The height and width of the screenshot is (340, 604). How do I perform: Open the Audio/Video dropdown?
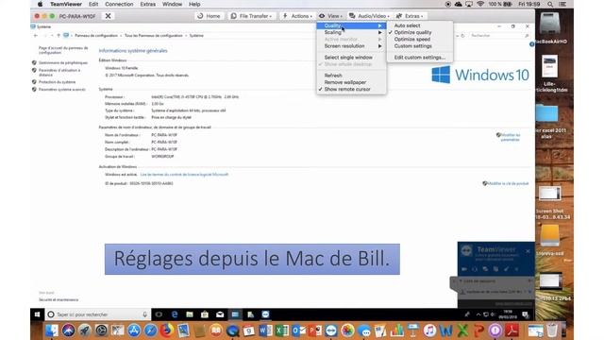pyautogui.click(x=369, y=16)
